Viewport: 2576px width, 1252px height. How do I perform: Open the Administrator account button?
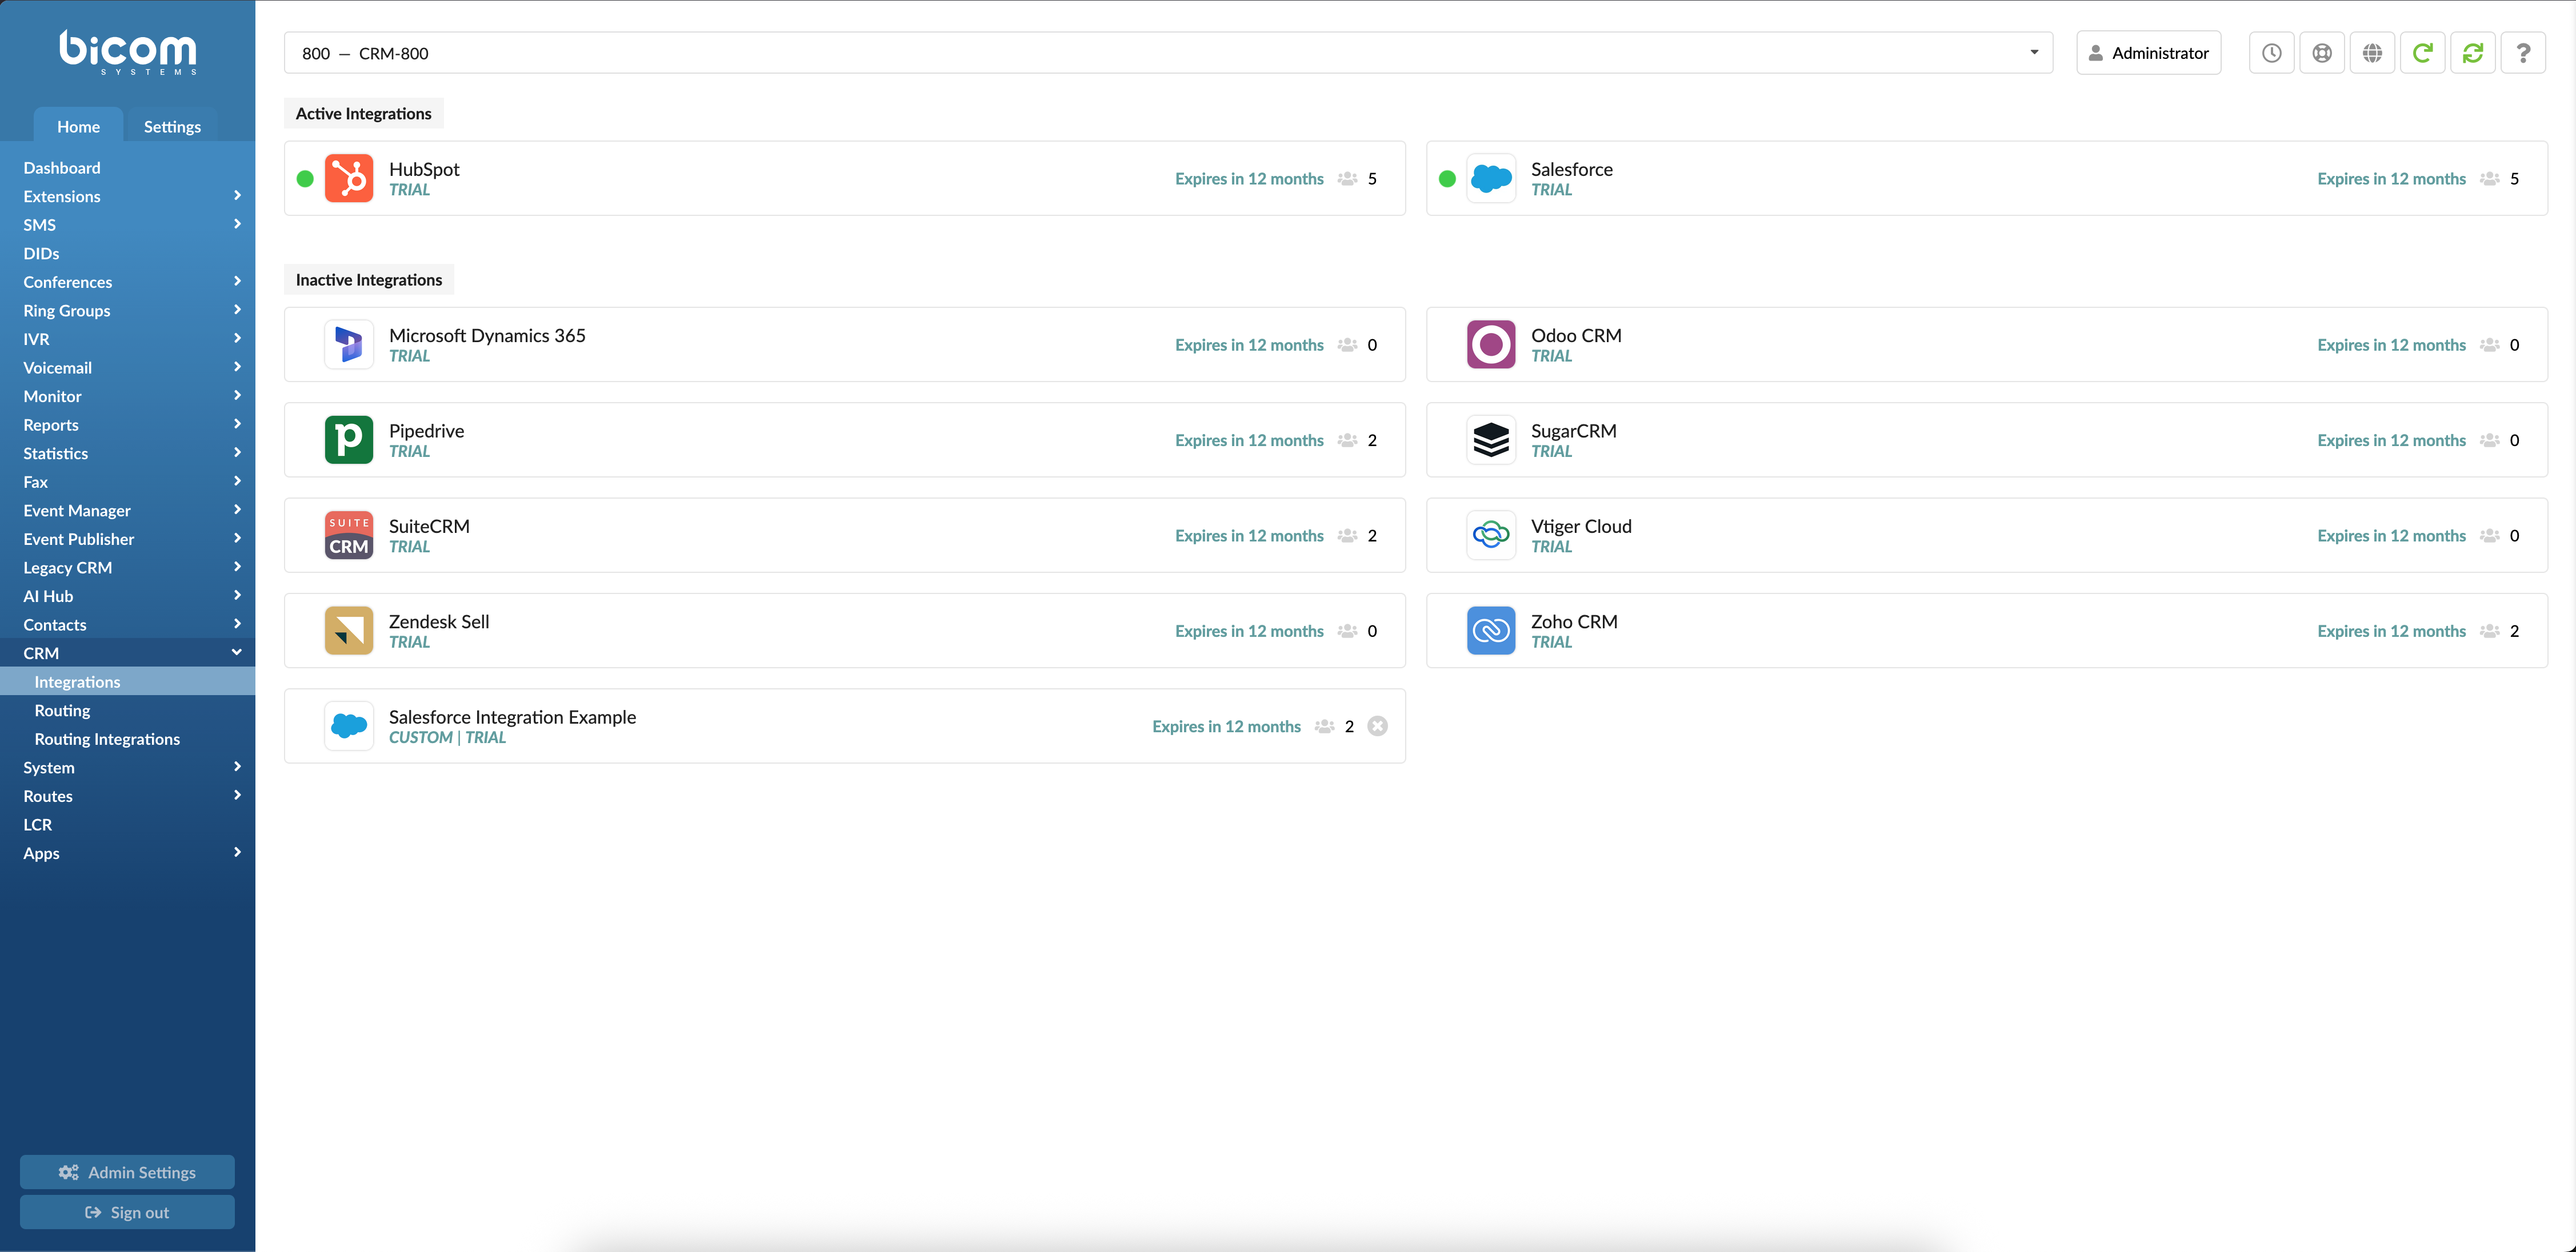click(2149, 53)
